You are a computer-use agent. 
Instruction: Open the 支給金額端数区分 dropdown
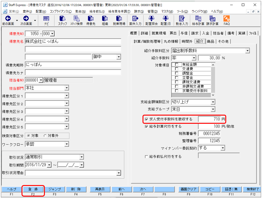click(213, 102)
